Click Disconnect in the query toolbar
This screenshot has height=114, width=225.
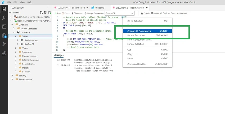(77, 13)
